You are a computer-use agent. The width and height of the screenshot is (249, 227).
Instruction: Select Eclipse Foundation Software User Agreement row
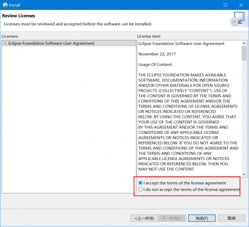69,44
